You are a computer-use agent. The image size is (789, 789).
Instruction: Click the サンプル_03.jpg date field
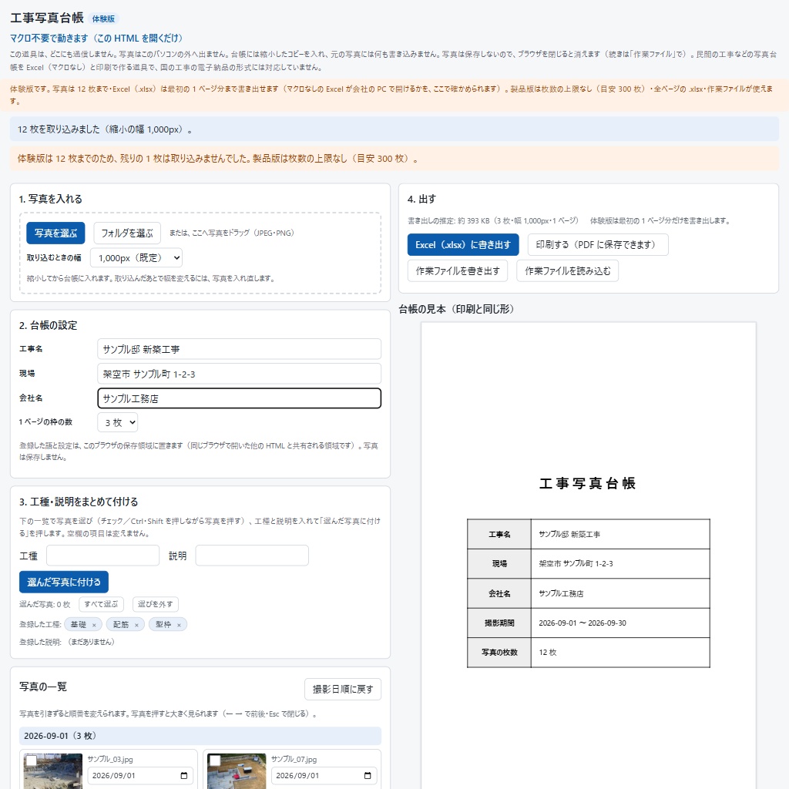pyautogui.click(x=140, y=775)
